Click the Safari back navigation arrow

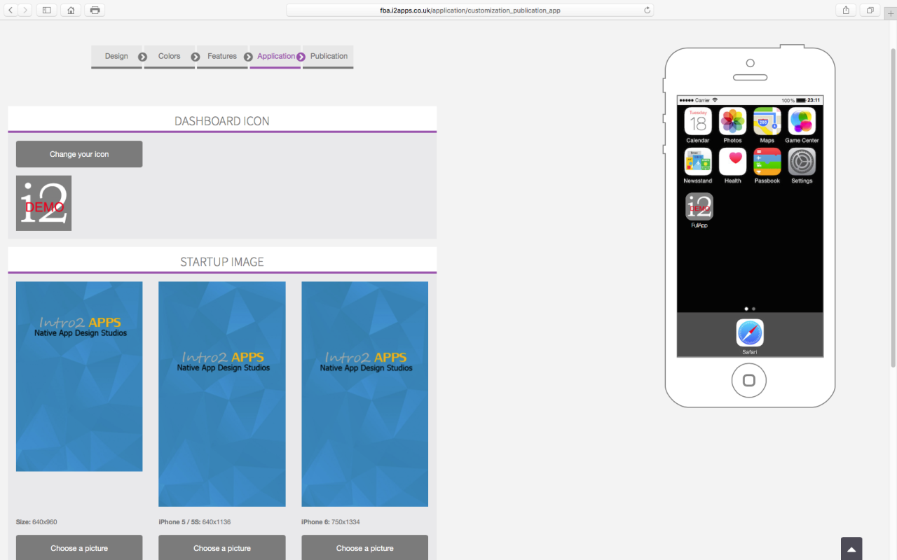click(11, 10)
